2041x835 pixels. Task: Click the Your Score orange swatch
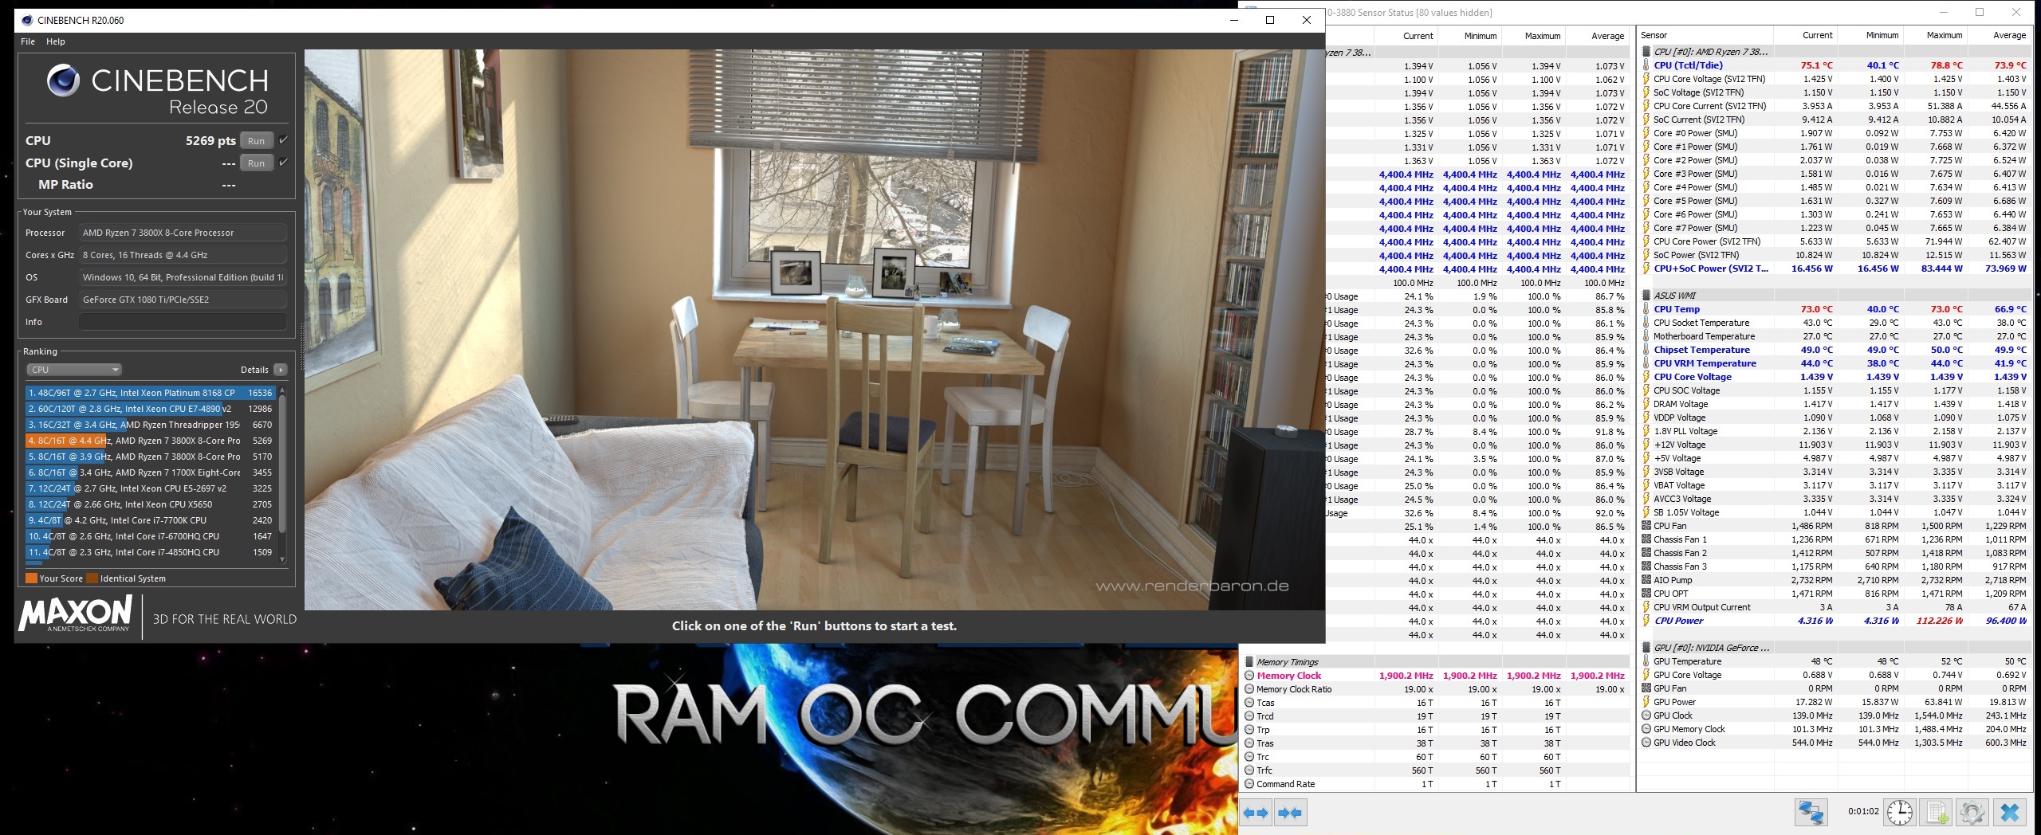pyautogui.click(x=31, y=578)
